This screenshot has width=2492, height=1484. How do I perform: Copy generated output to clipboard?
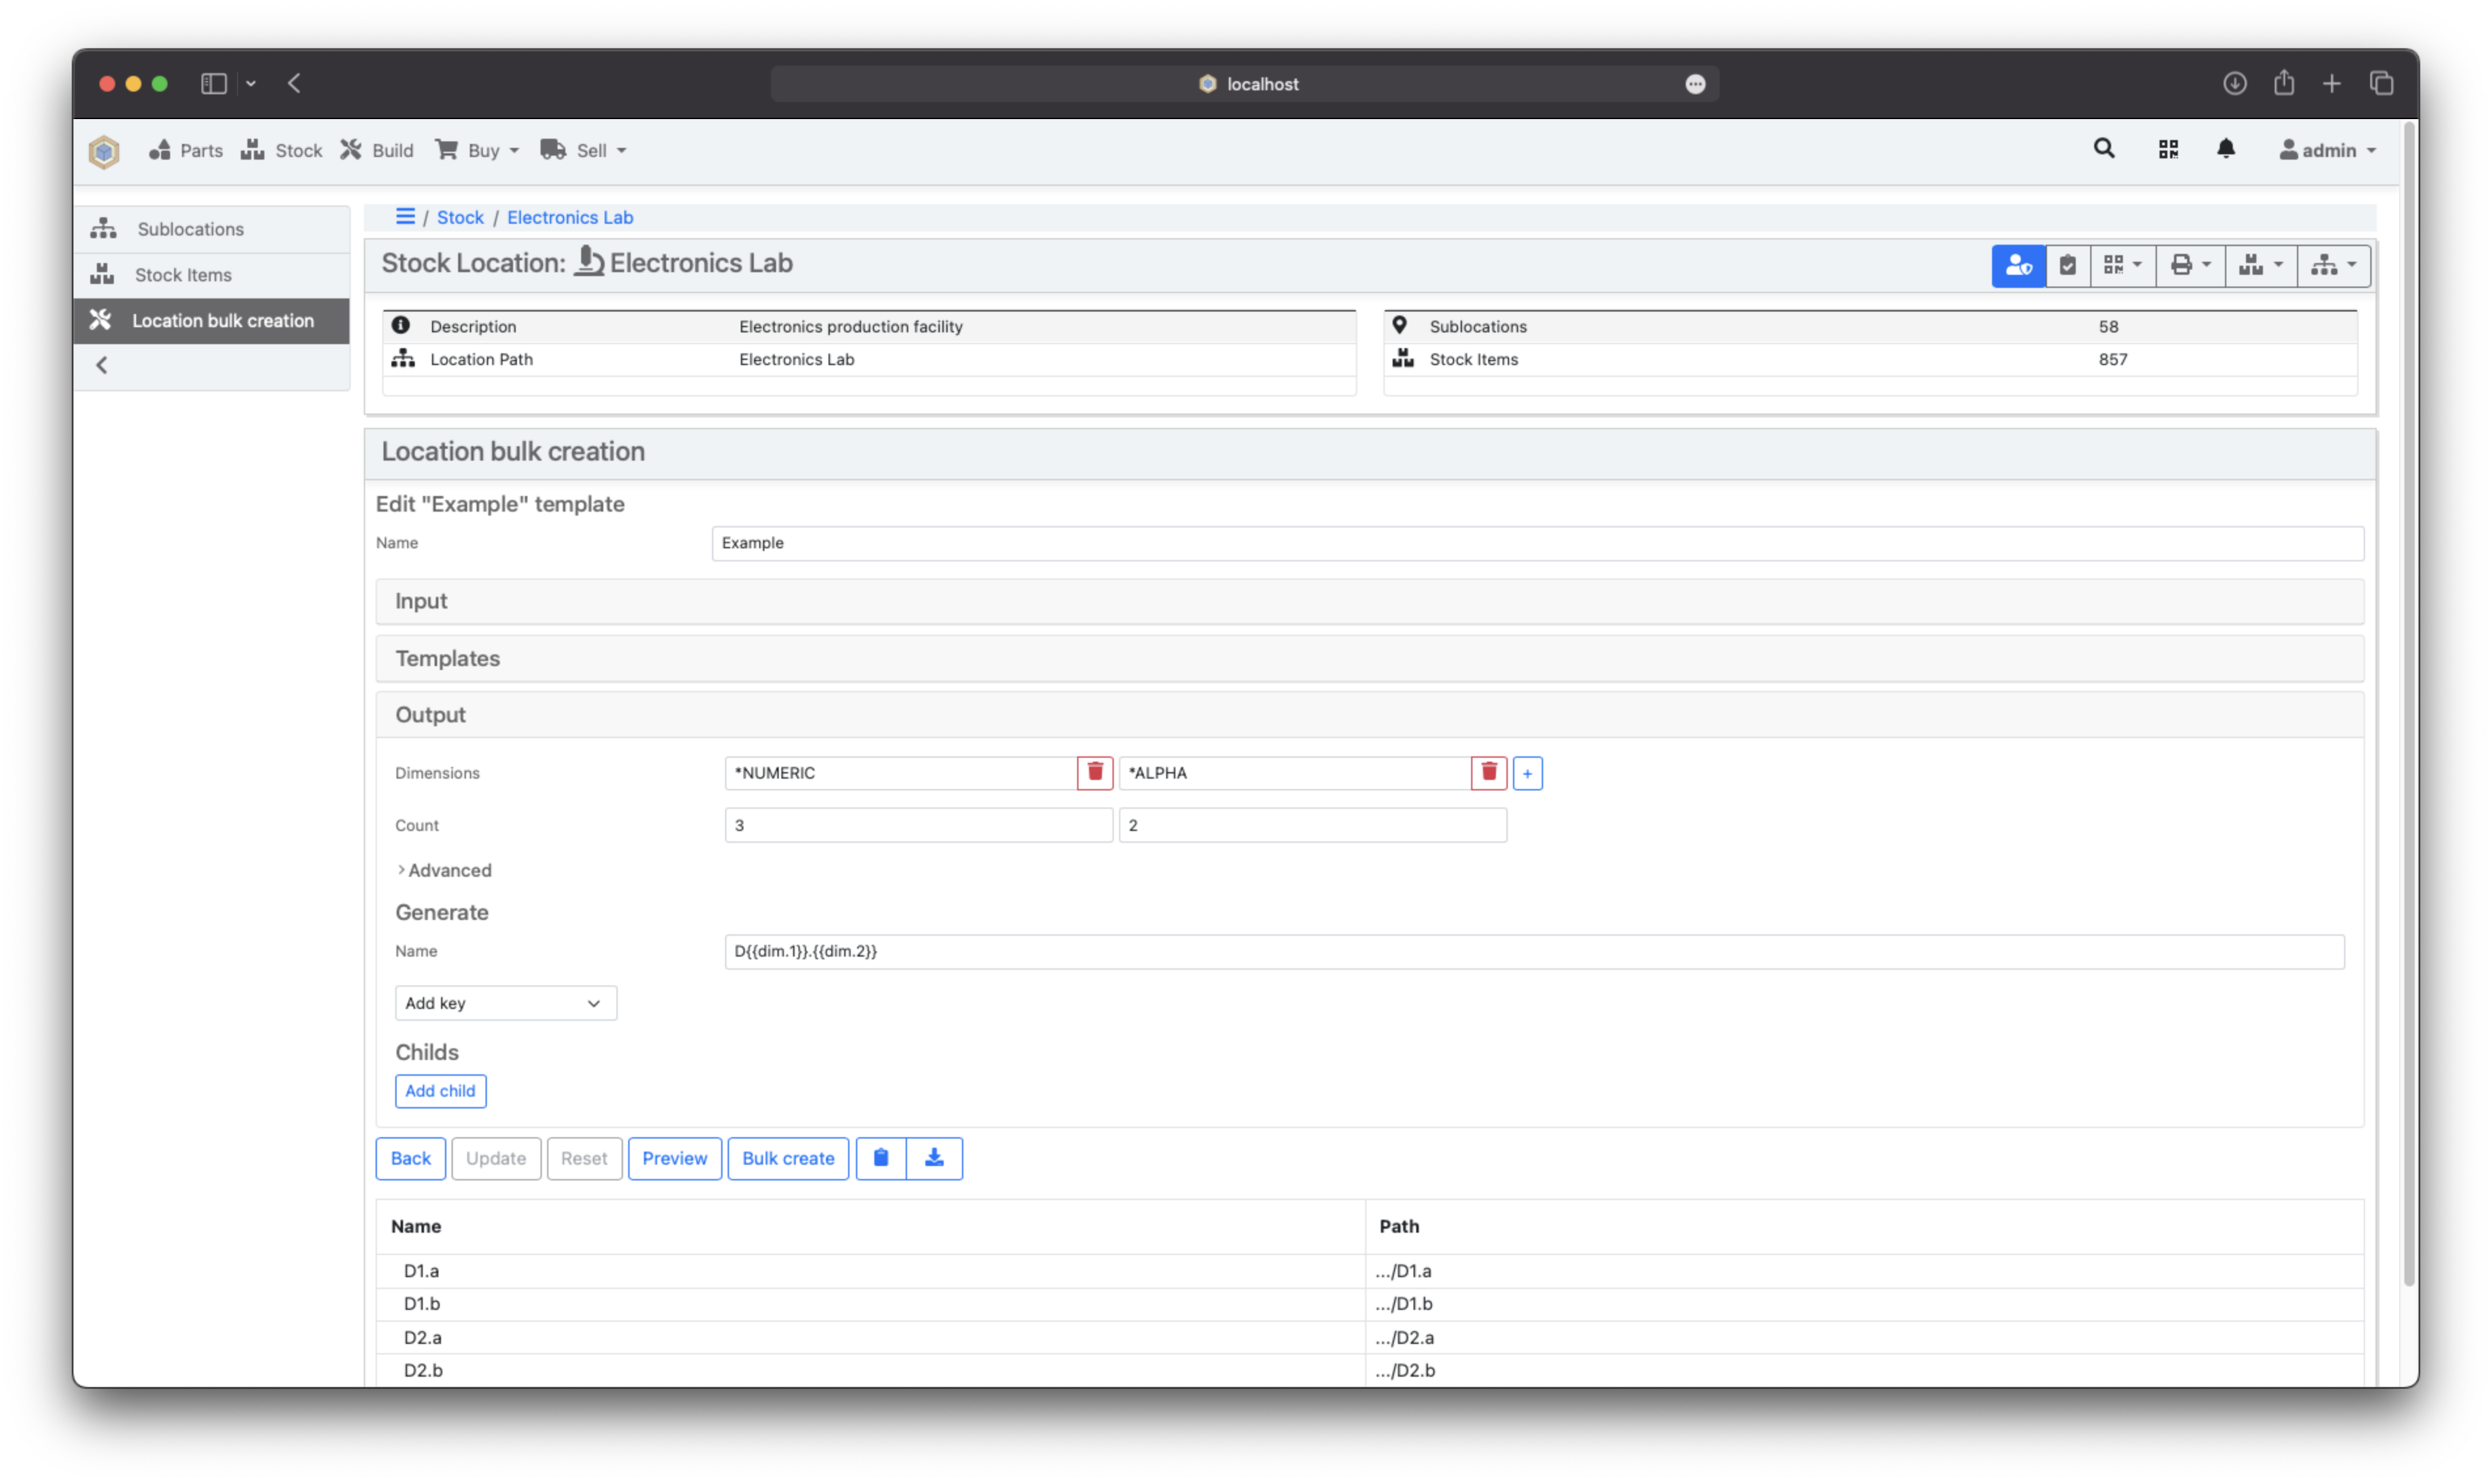pos(880,1158)
